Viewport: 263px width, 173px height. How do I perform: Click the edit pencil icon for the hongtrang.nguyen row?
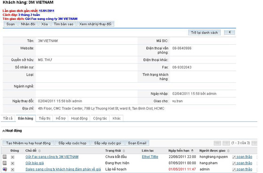tap(234, 157)
